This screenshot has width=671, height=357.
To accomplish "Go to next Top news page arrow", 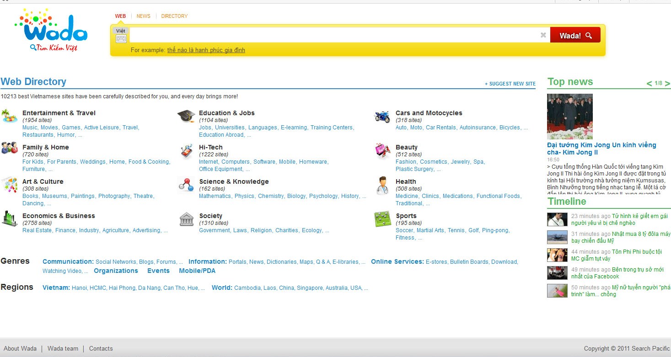I will (667, 84).
